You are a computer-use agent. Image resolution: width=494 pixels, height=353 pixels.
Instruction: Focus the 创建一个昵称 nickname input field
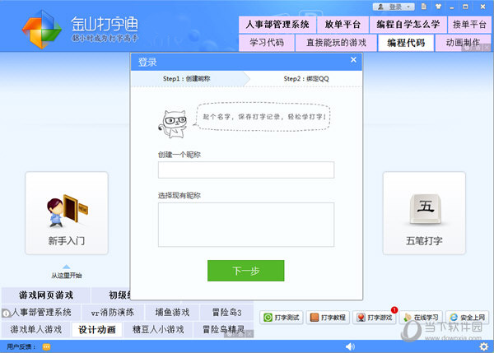[x=246, y=170]
